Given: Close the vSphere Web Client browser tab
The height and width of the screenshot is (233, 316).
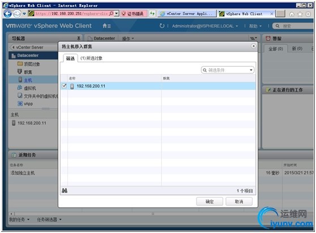Looking at the screenshot, I should click(x=272, y=14).
